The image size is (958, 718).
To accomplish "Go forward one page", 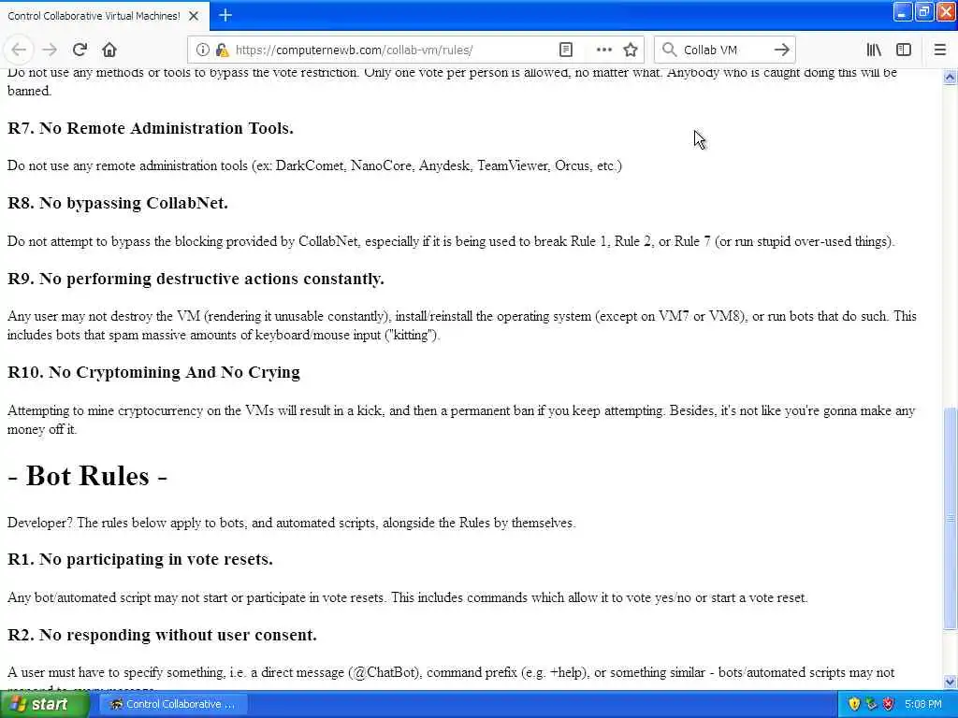I will click(50, 50).
